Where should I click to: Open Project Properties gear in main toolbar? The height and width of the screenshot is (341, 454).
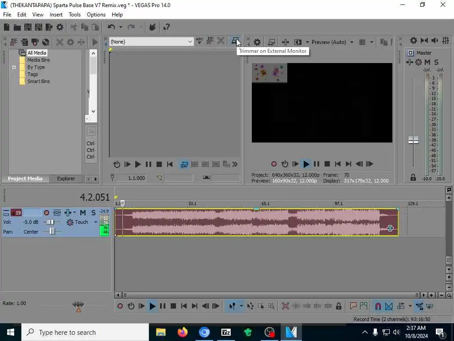pos(60,27)
